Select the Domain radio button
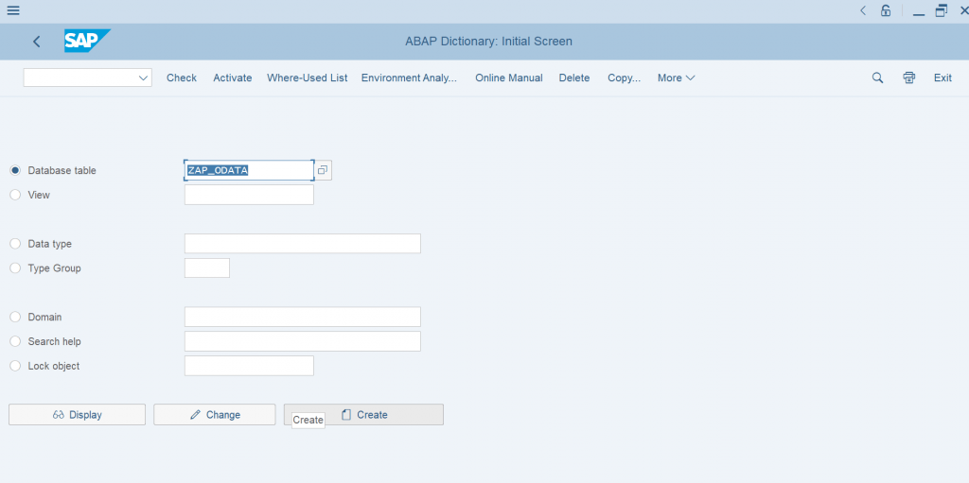Image resolution: width=969 pixels, height=483 pixels. [x=15, y=317]
